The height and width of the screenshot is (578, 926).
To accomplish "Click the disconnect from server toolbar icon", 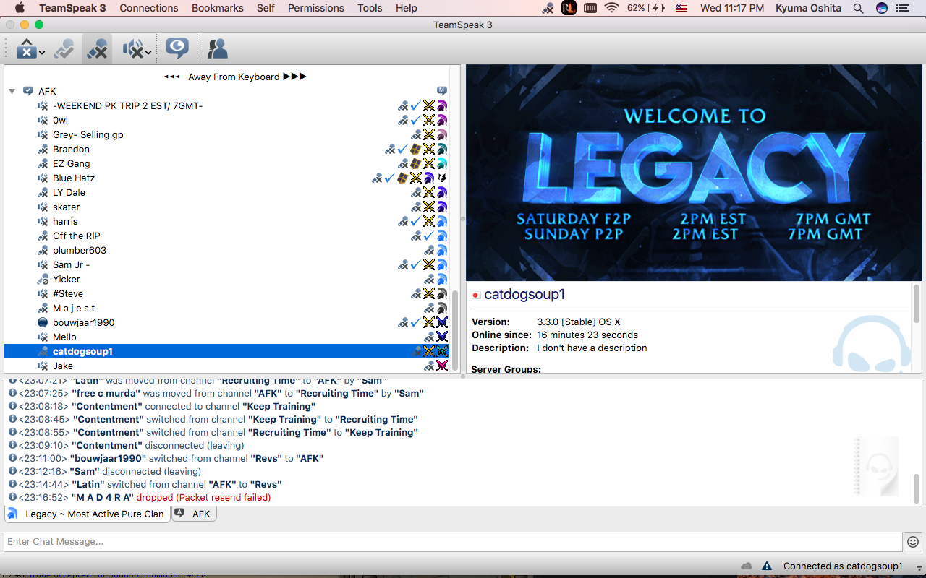I will point(25,49).
